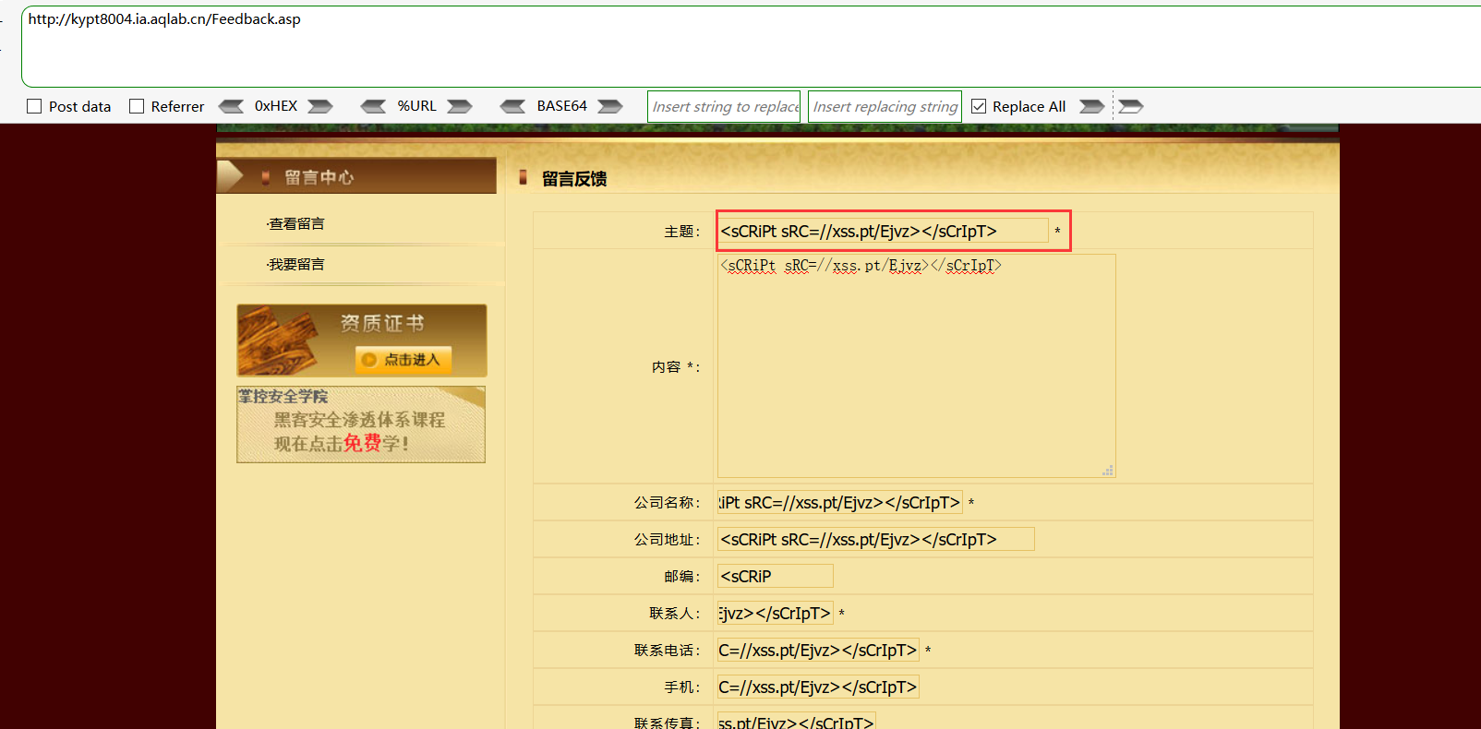Click the 0xHEX encode right arrow

pos(320,106)
